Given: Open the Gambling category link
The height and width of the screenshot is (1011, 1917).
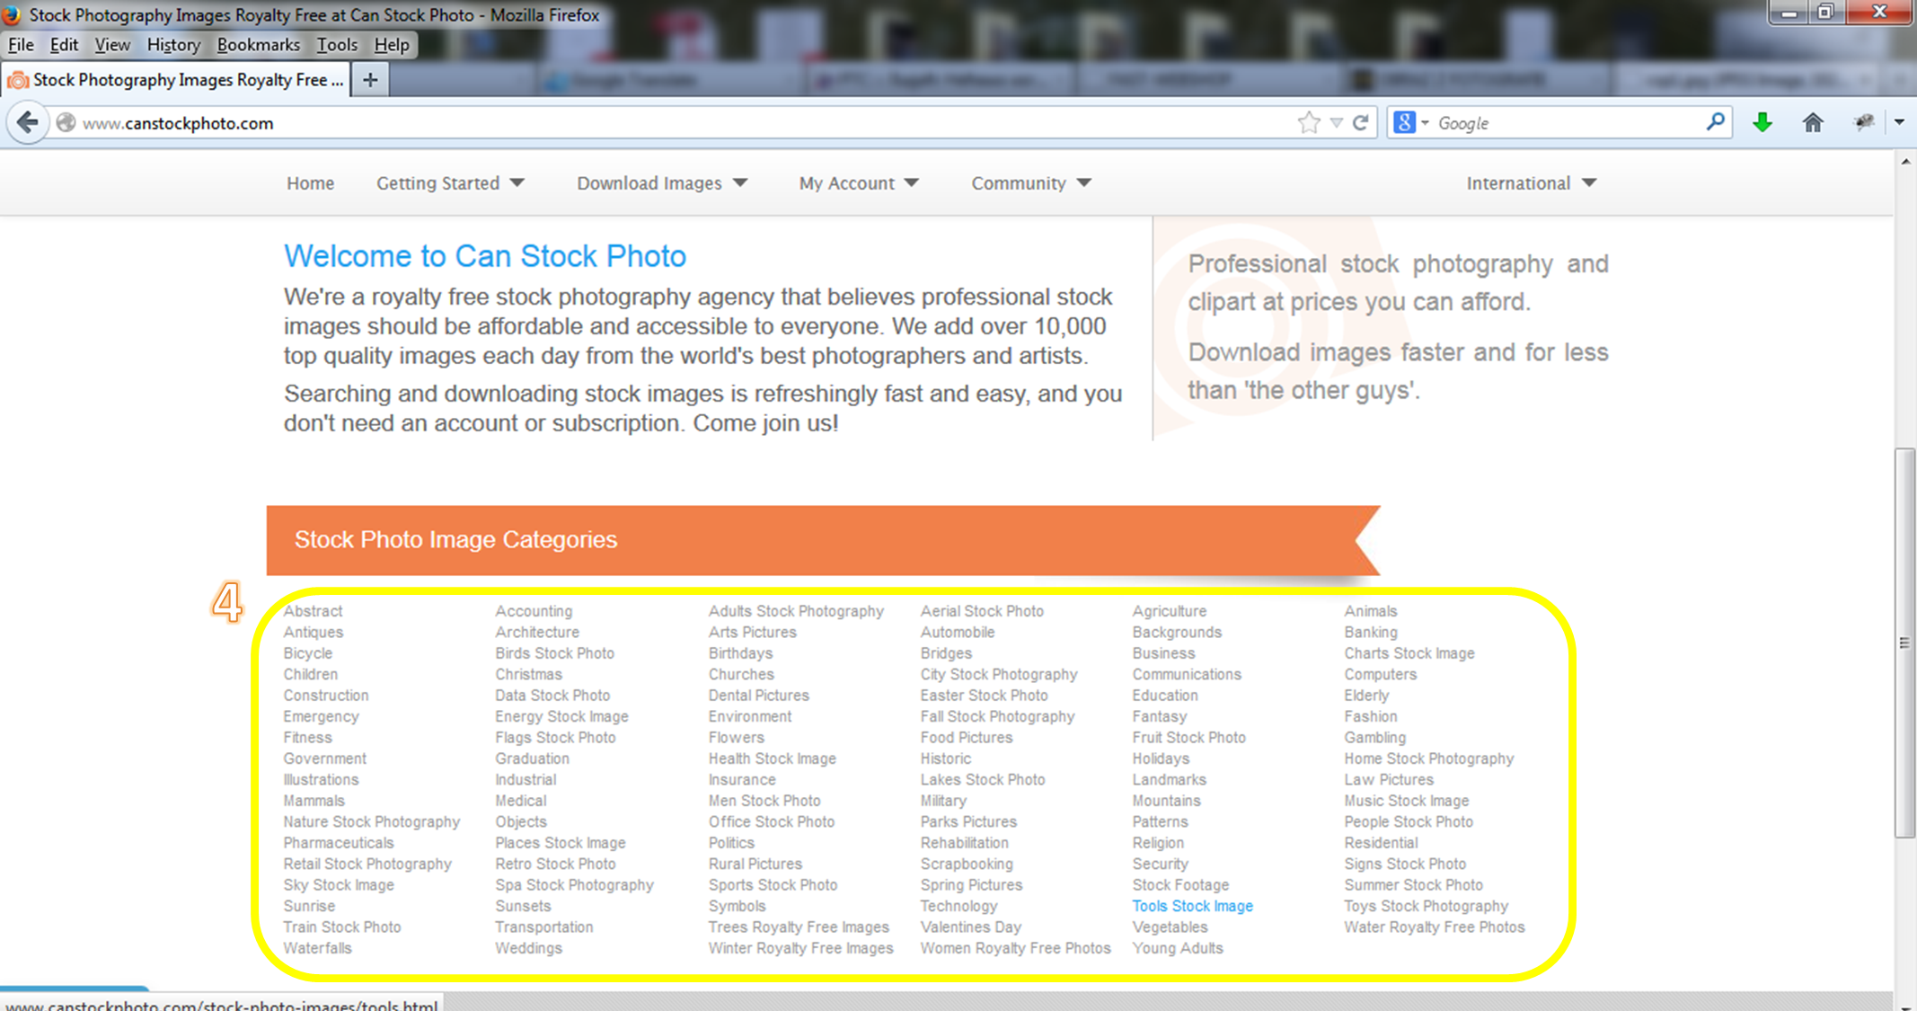Looking at the screenshot, I should [1374, 738].
